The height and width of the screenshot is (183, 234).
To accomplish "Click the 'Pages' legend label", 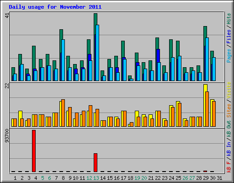I will click(x=229, y=56).
